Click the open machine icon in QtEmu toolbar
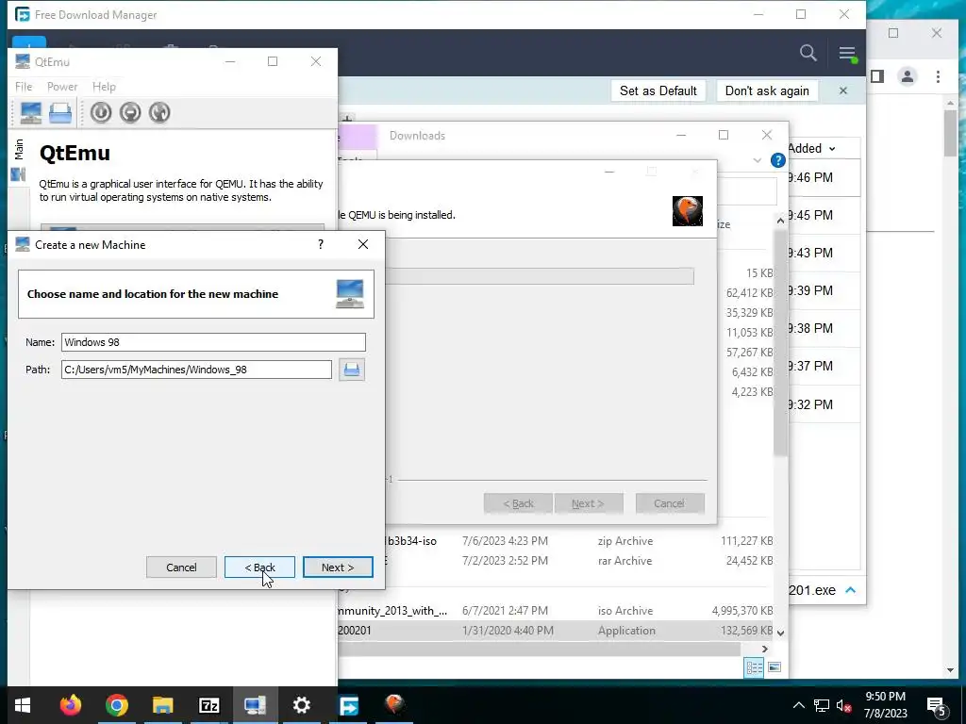The image size is (966, 724). [x=60, y=113]
